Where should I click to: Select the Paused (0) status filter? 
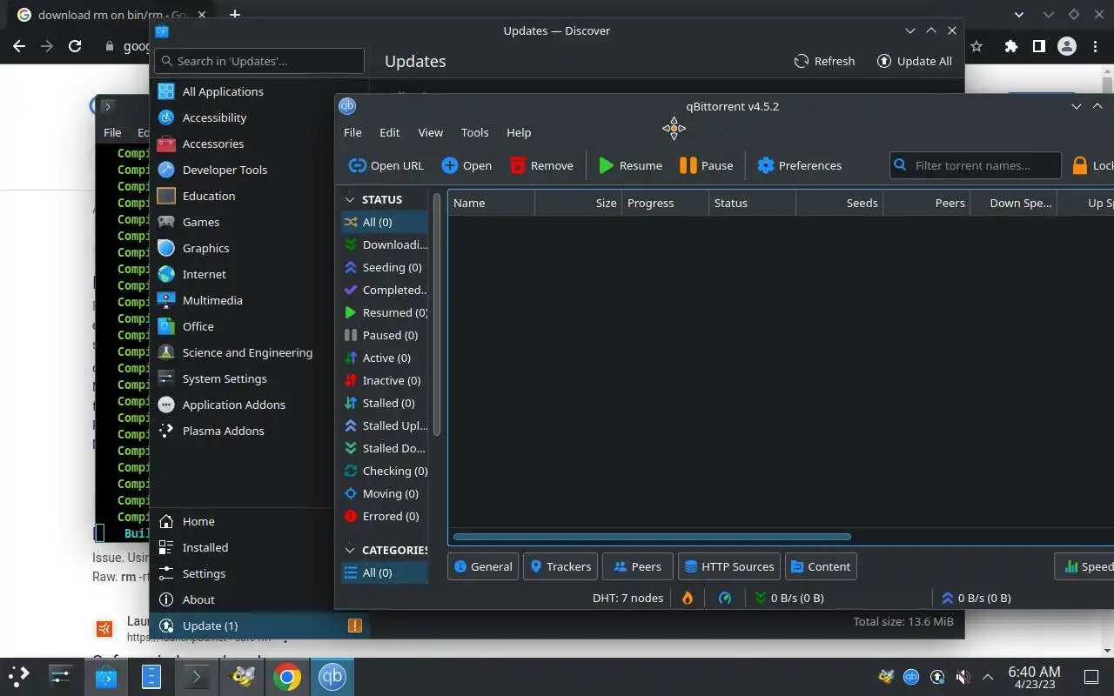point(384,335)
